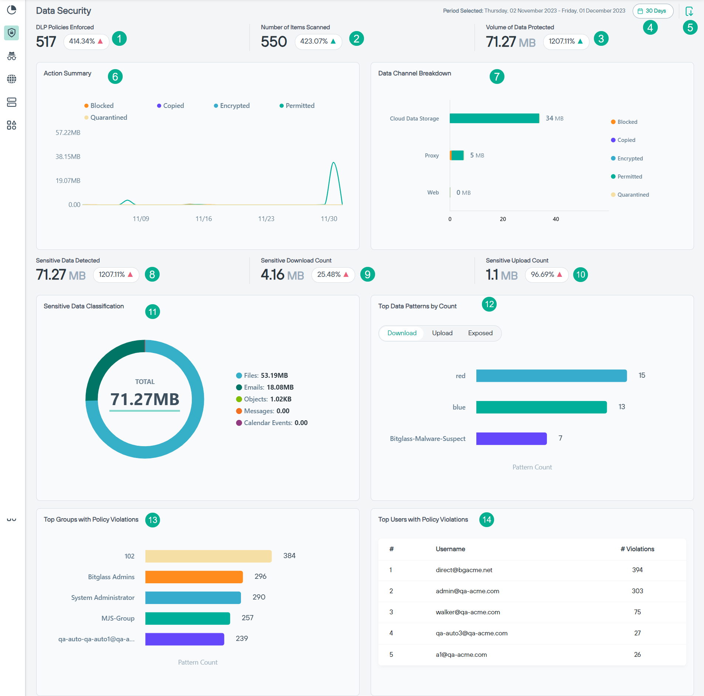Switch to the Exposed patterns tab

(x=480, y=333)
